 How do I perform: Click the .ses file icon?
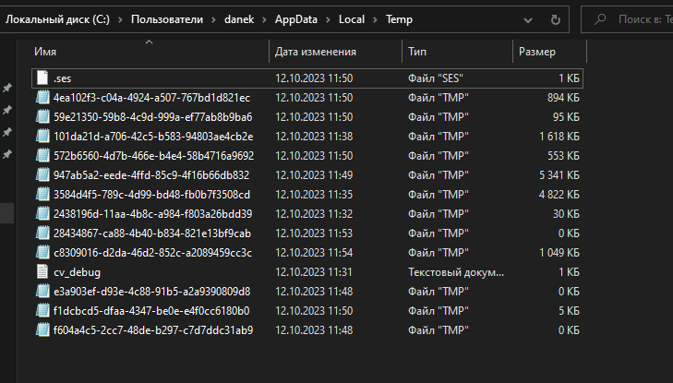pyautogui.click(x=42, y=78)
